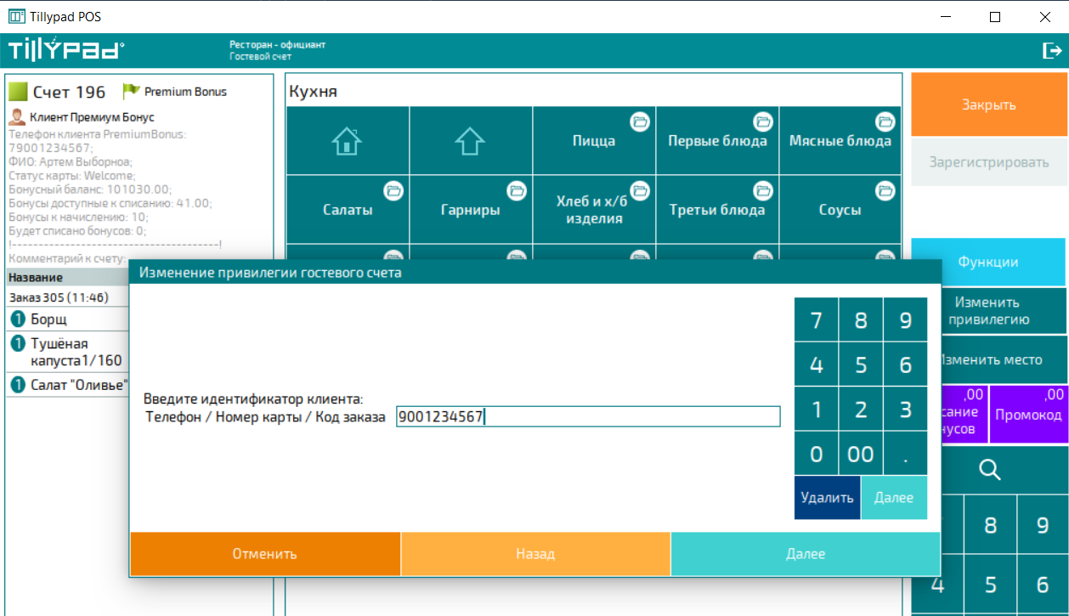Click the green square icon beside Счет 196
This screenshot has width=1069, height=616.
coord(18,92)
